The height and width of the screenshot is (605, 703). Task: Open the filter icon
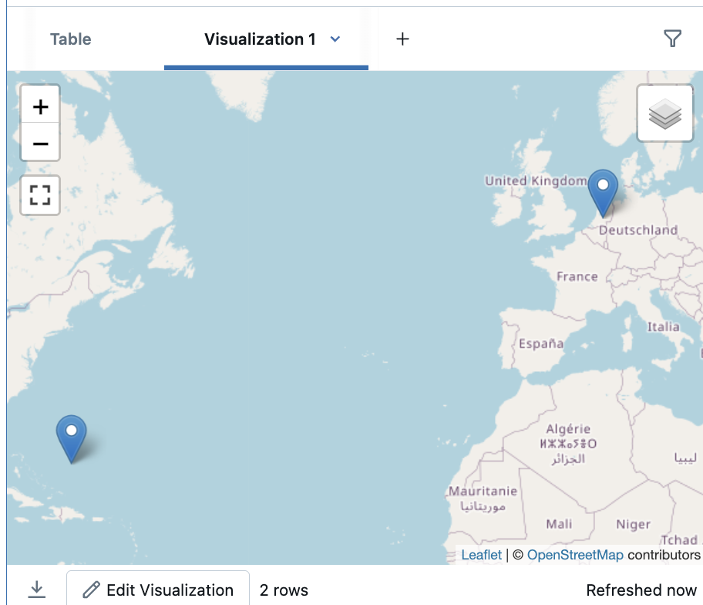point(672,39)
